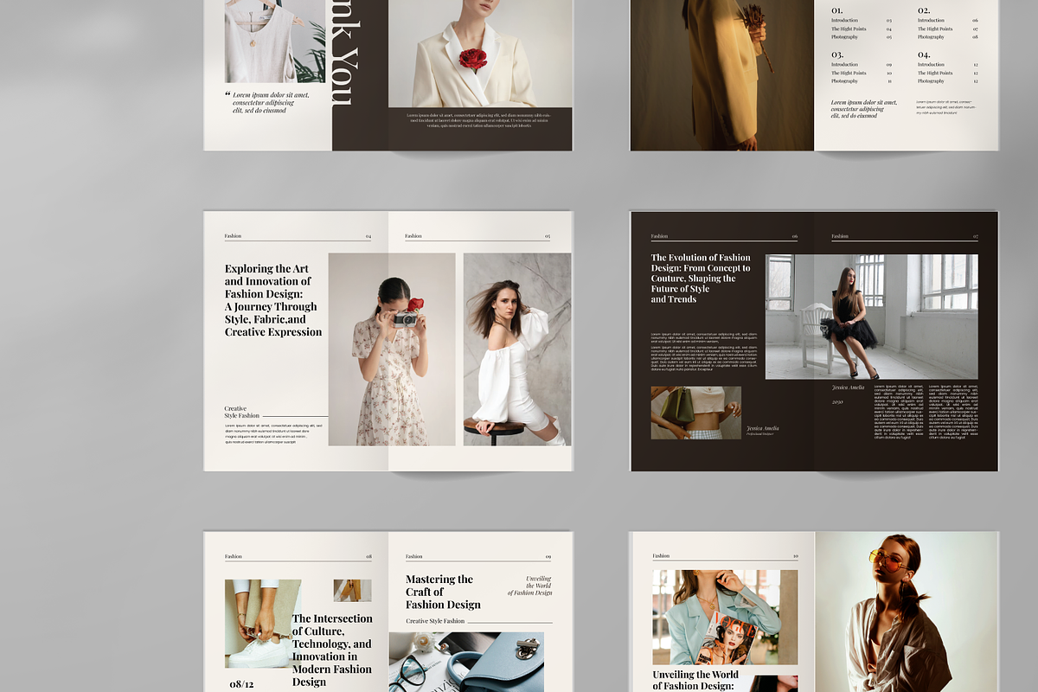Viewport: 1038px width, 692px height.
Task: Select the cream blazer with red rose photo
Action: [480, 54]
